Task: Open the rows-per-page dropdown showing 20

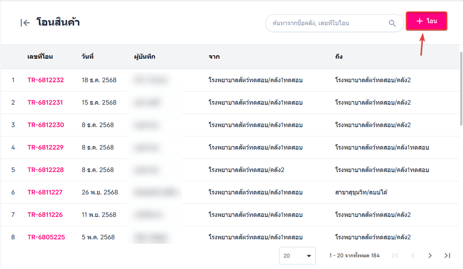Action: tap(297, 256)
